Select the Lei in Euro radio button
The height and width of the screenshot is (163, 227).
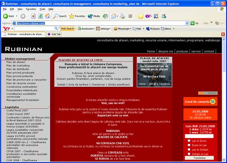click(189, 141)
